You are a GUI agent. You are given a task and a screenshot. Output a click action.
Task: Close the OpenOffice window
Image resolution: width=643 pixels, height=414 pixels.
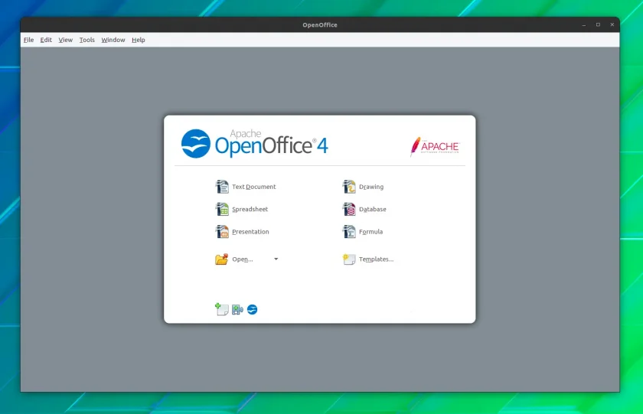click(x=612, y=25)
